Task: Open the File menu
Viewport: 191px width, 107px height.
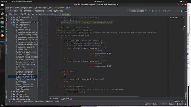Action: 7,8
